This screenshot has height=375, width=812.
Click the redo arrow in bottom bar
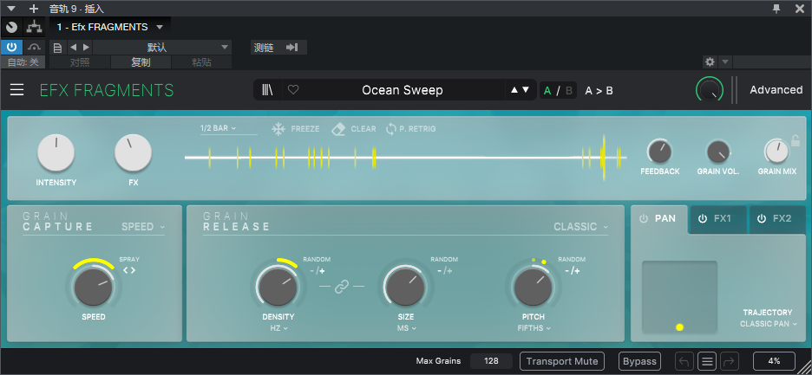(730, 361)
